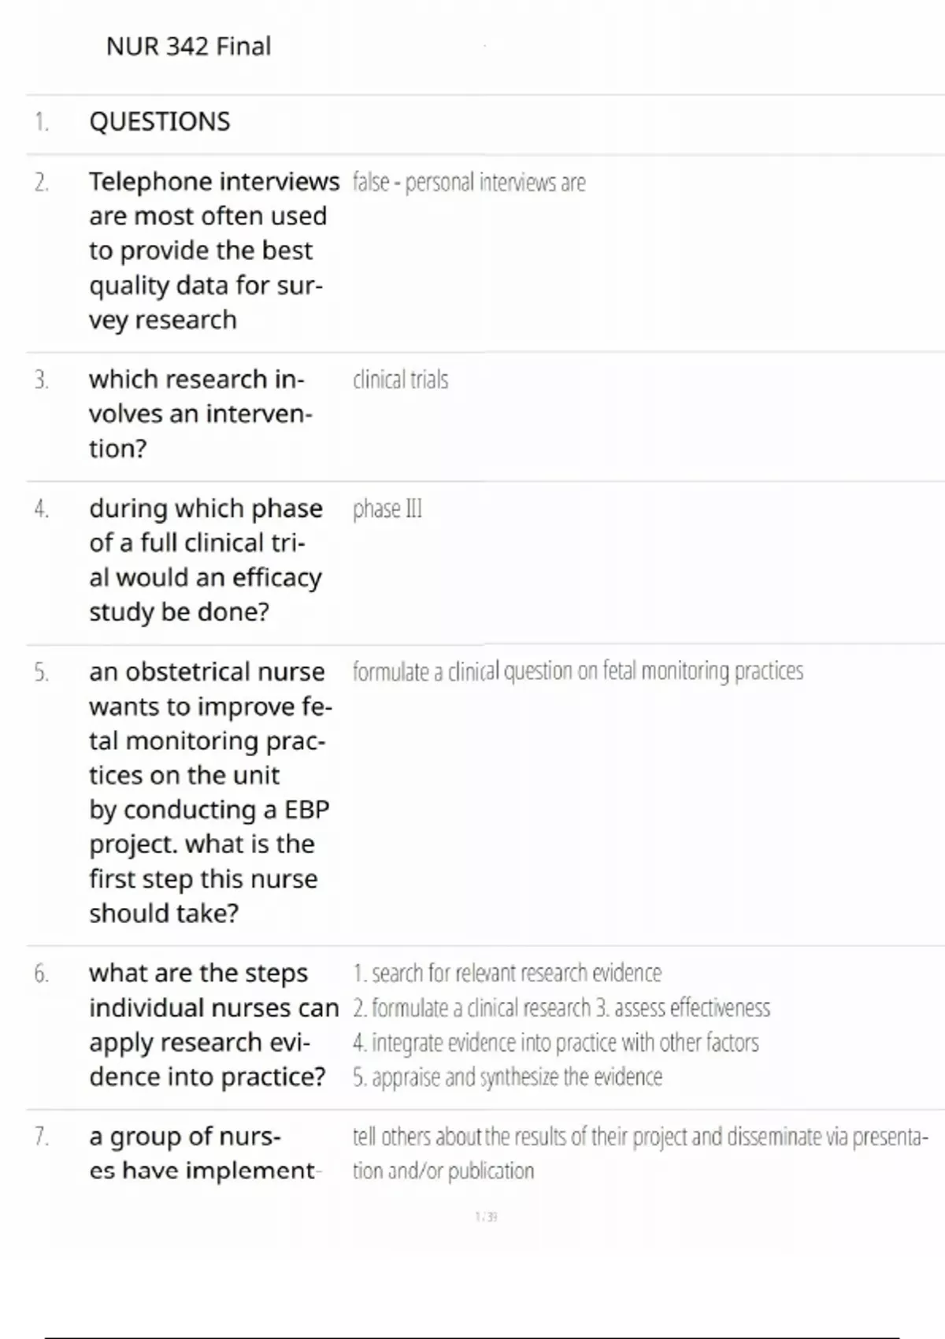Click the question about efficacy study phase
The image size is (945, 1339).
pyautogui.click(x=206, y=560)
